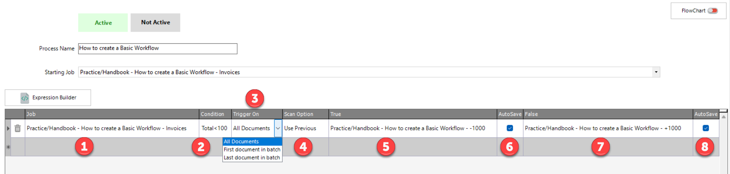
Task: Open the Starting Job dropdown
Action: [656, 72]
